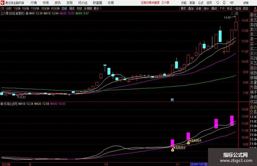Open the 财富圈 menu
This screenshot has height=166, width=257.
point(97,3)
